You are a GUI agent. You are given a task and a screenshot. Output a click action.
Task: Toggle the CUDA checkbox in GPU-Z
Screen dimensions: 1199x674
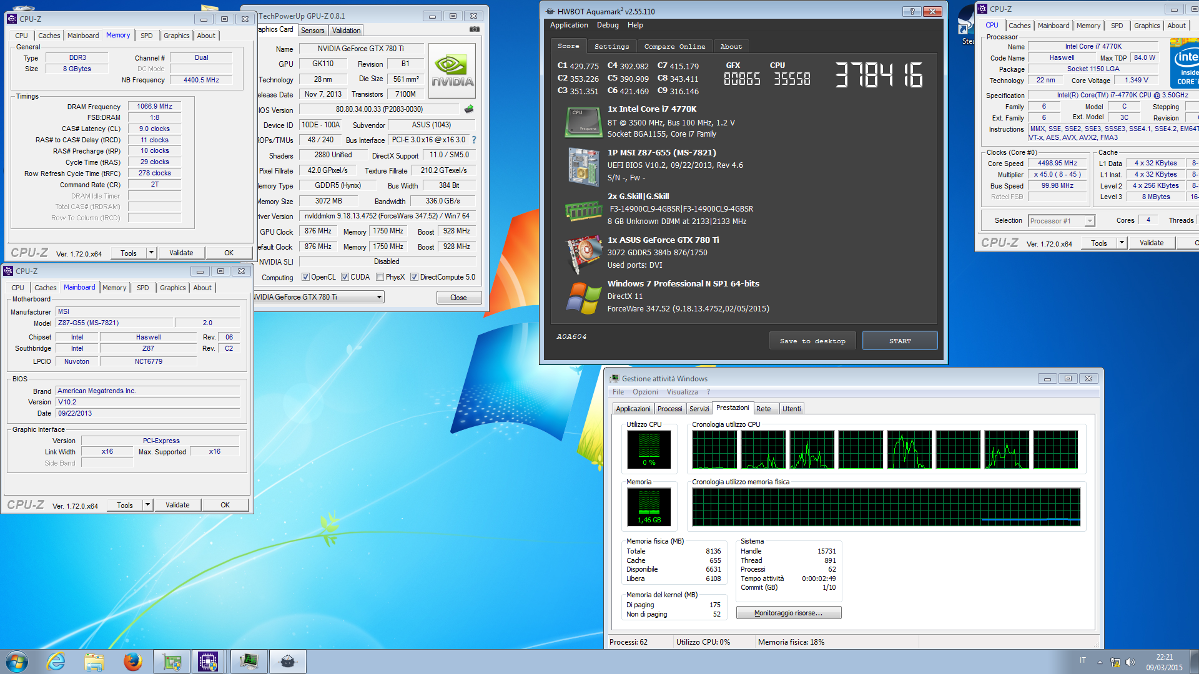pyautogui.click(x=345, y=277)
